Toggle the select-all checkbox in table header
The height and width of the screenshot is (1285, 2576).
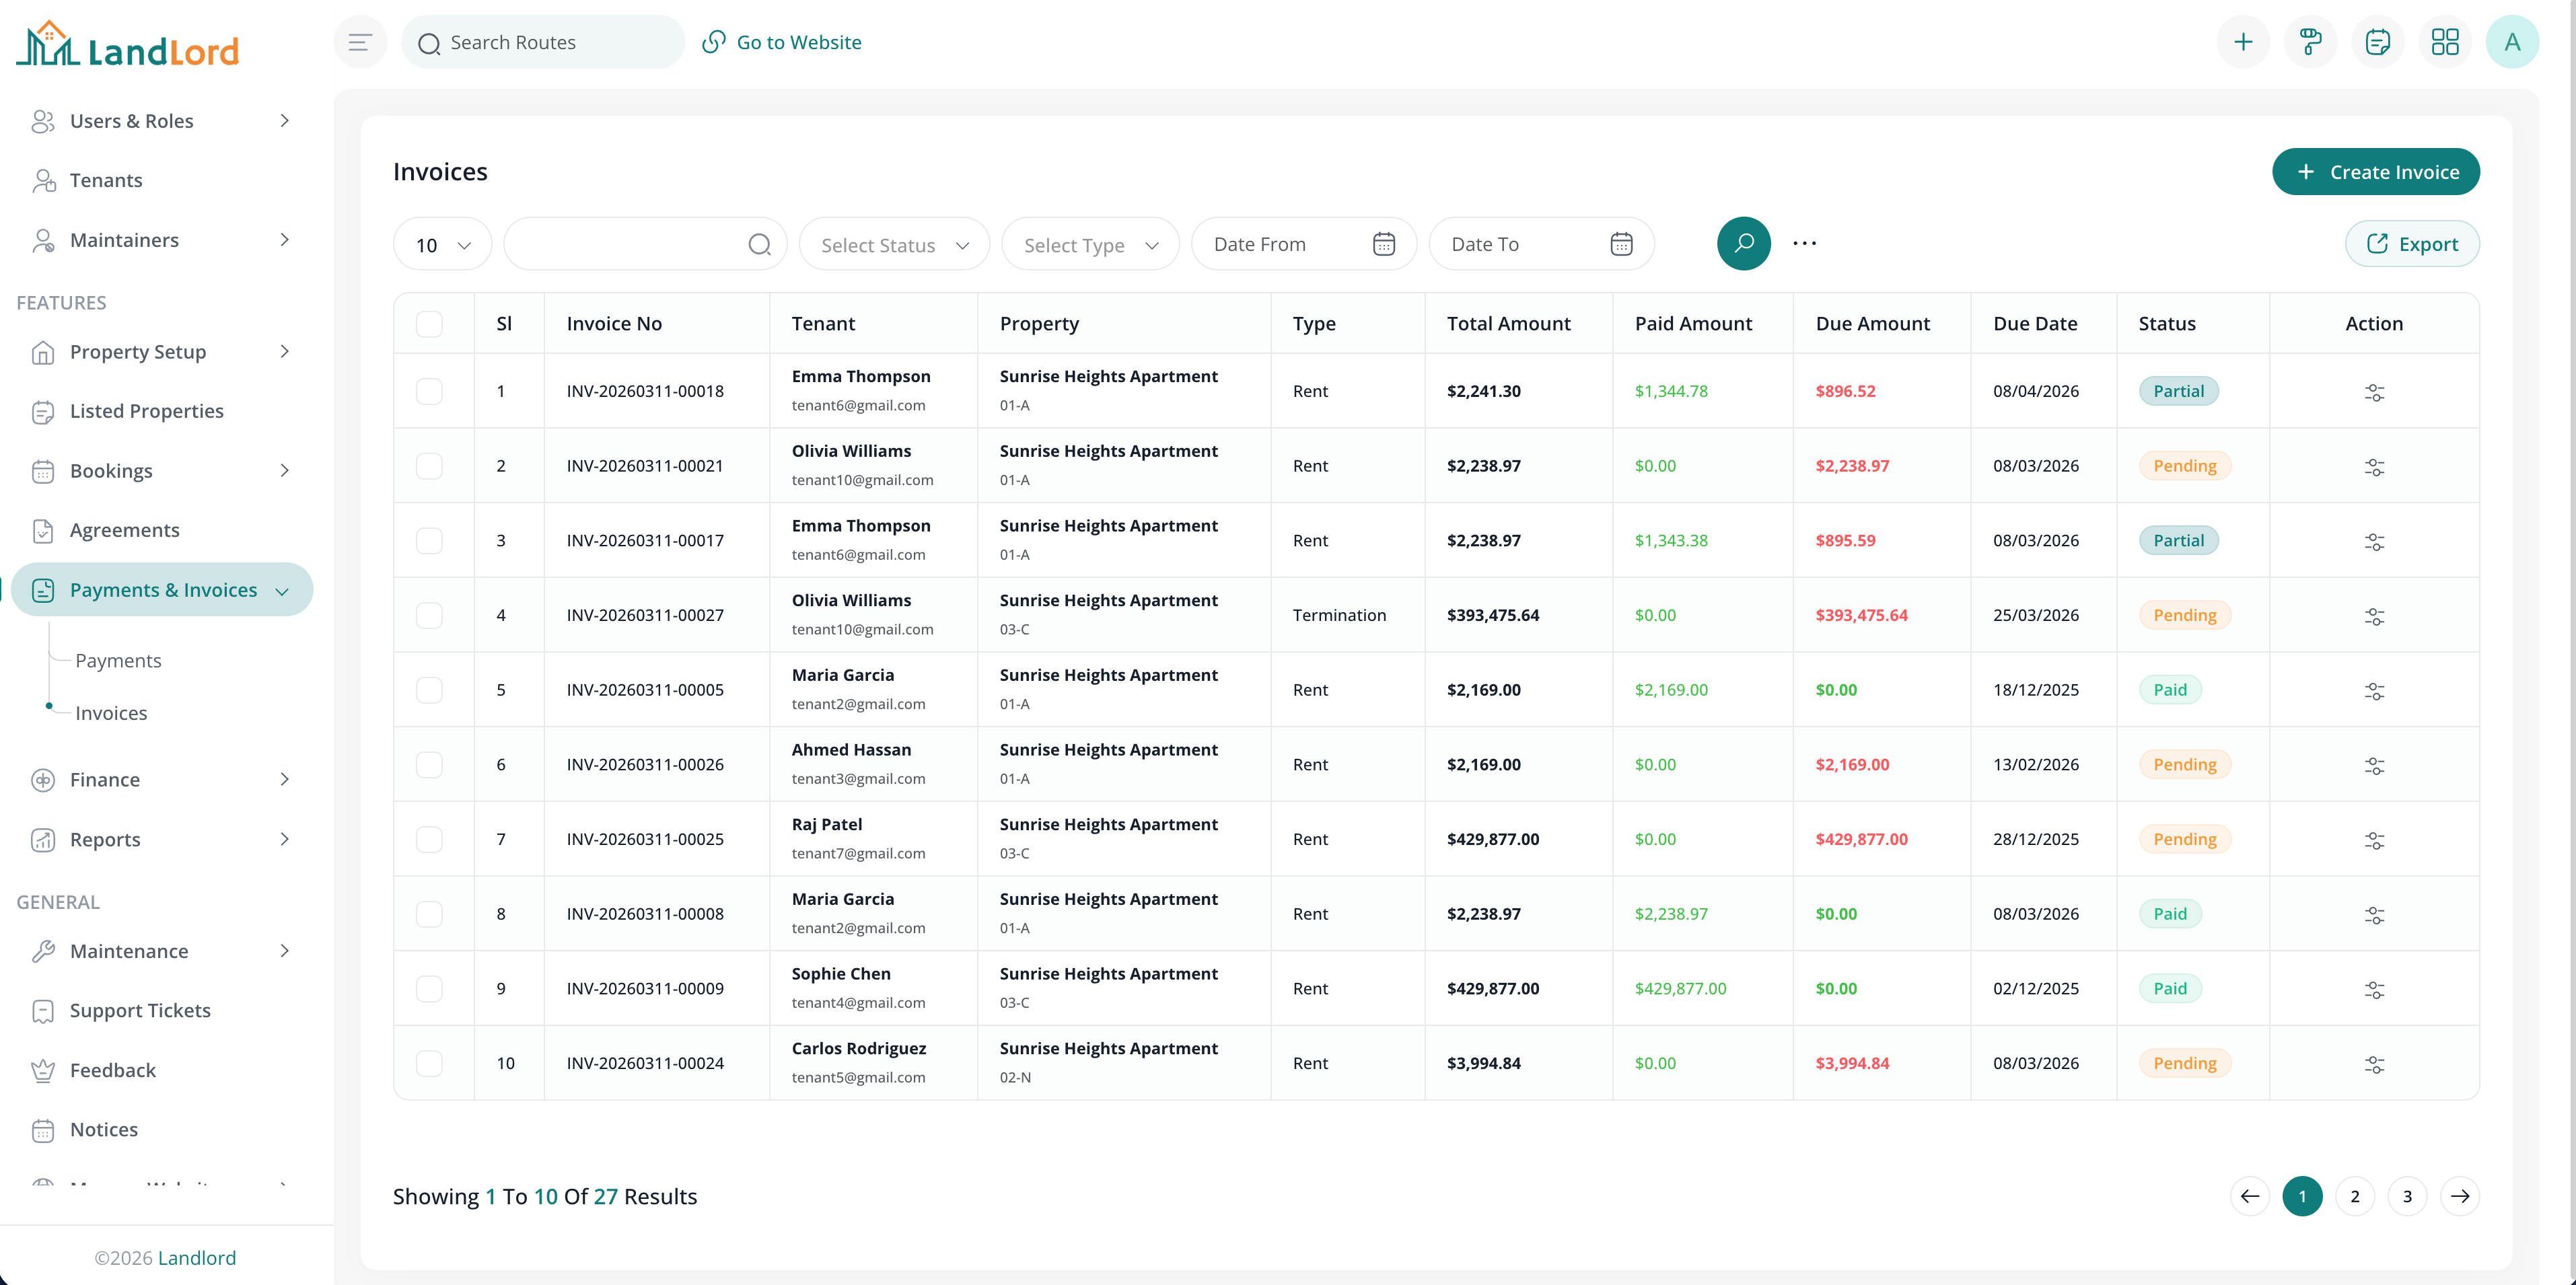point(430,323)
